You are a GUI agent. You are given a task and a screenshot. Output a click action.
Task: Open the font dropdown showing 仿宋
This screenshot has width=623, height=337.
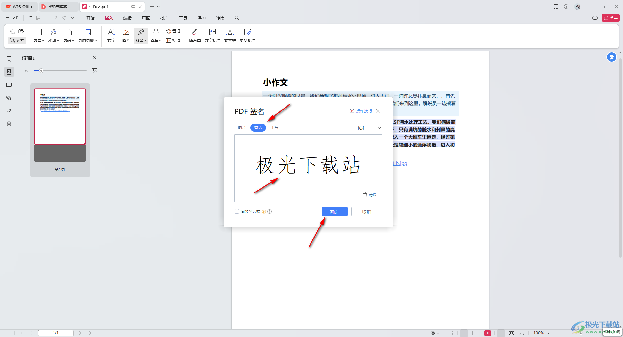[x=368, y=128]
